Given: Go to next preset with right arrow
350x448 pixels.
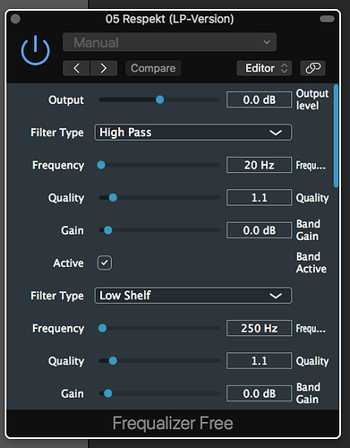Looking at the screenshot, I should [104, 68].
